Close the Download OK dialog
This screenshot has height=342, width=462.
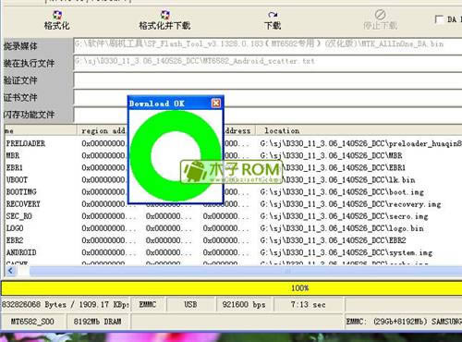pos(216,104)
